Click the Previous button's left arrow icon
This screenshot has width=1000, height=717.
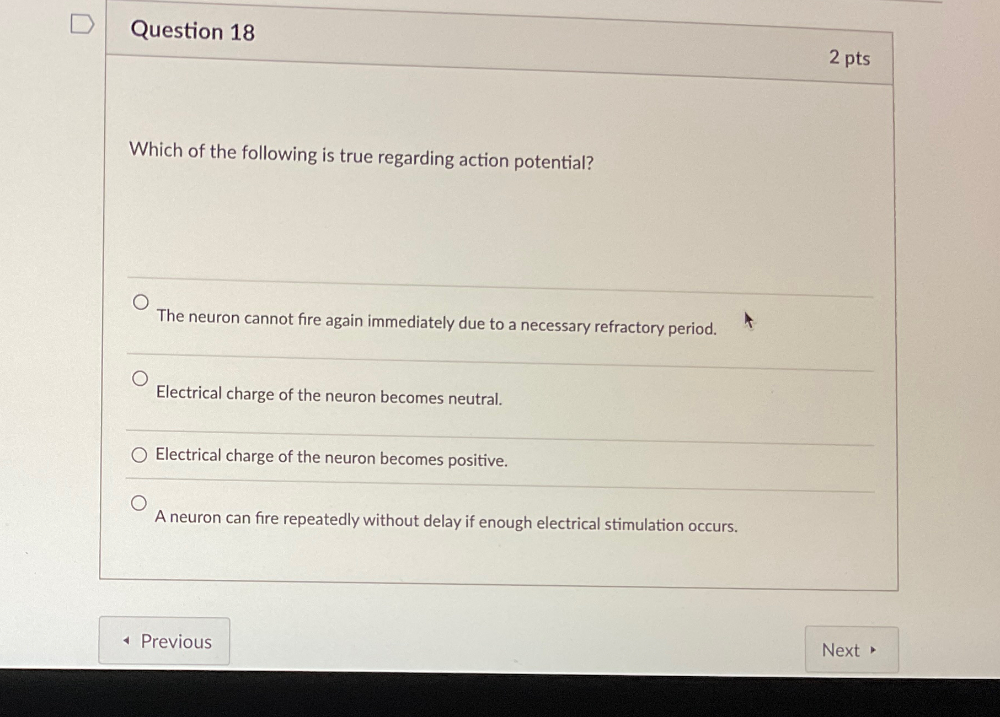click(126, 641)
